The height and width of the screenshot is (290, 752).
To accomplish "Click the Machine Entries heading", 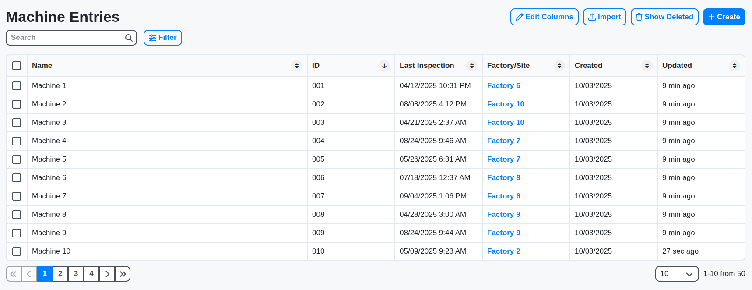I will pyautogui.click(x=63, y=17).
